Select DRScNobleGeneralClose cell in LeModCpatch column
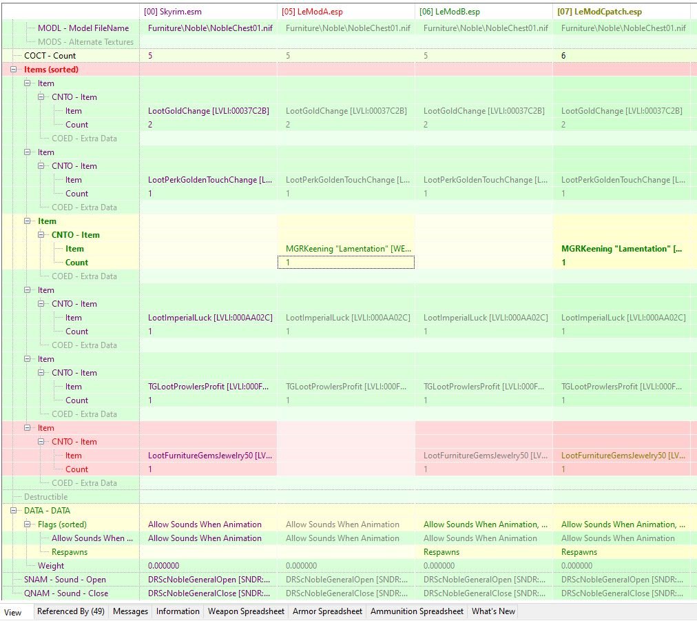 click(621, 593)
